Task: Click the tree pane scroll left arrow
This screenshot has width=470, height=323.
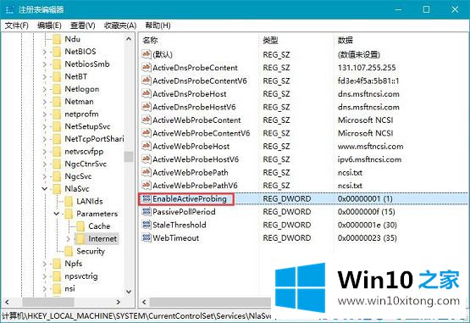Action: tap(7, 302)
